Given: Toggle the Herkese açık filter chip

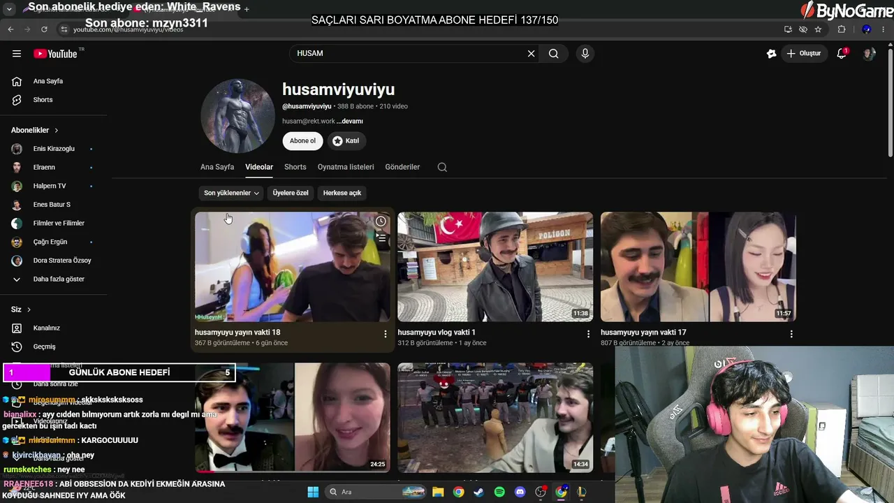Looking at the screenshot, I should click(342, 193).
